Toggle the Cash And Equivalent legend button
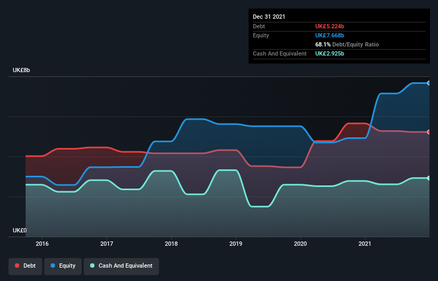438x281 pixels. point(122,266)
